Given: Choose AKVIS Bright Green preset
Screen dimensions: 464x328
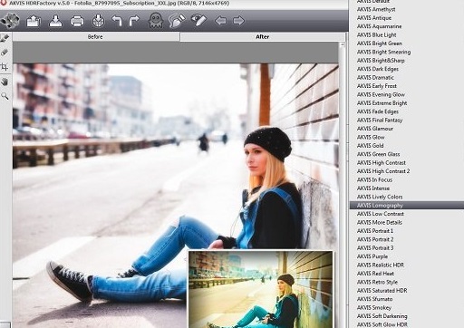Looking at the screenshot, I should click(380, 43).
